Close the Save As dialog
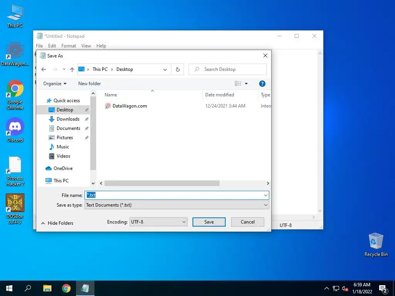The height and width of the screenshot is (296, 395). pyautogui.click(x=265, y=55)
